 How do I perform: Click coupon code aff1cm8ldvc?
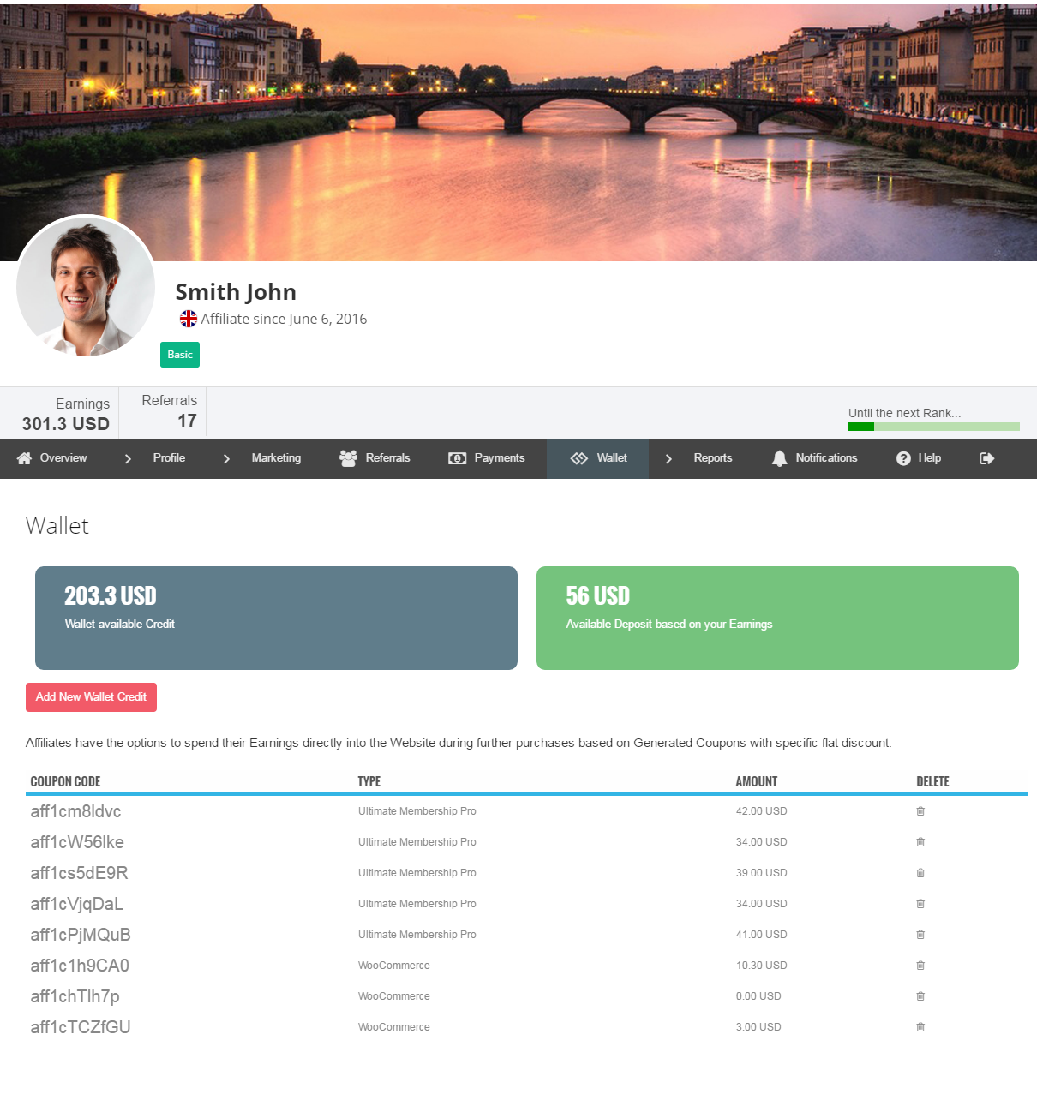pyautogui.click(x=75, y=811)
